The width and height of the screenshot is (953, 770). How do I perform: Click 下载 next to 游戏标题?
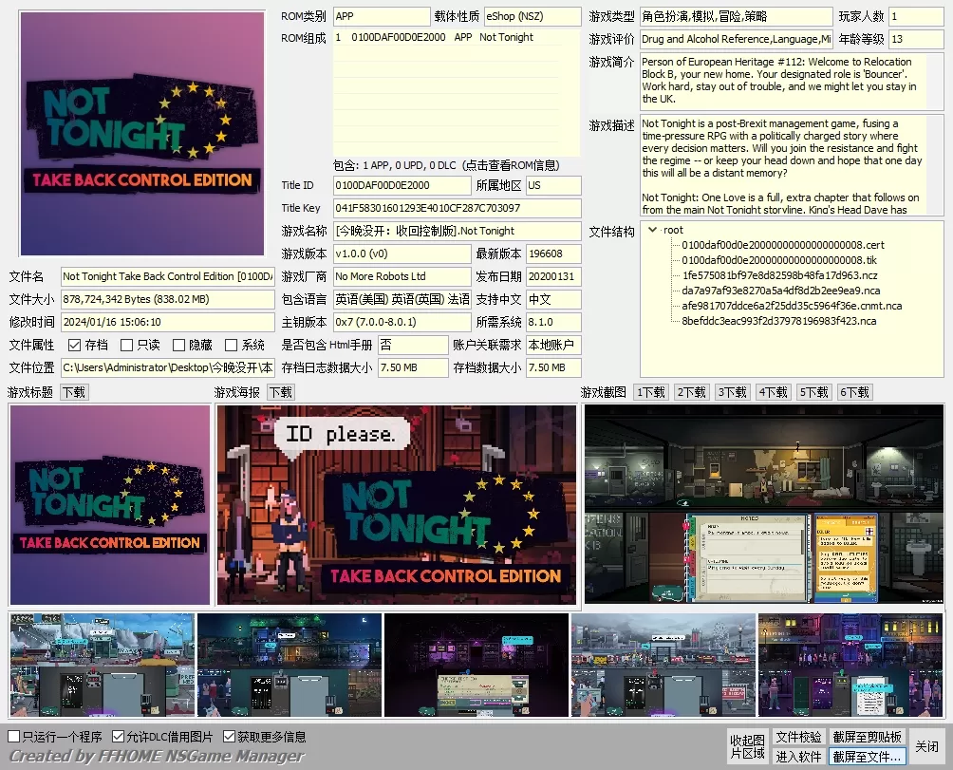[74, 391]
